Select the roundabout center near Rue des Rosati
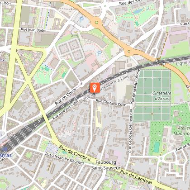Screen dimensions: 190x190 point(96,23)
